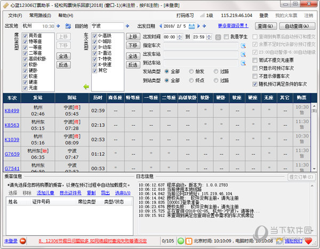This screenshot has height=249, width=320.
Task: Click the log panel scrollbar up arrow
Action: point(312,186)
